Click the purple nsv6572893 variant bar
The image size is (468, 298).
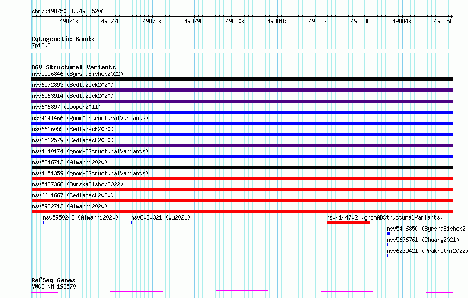click(x=242, y=90)
